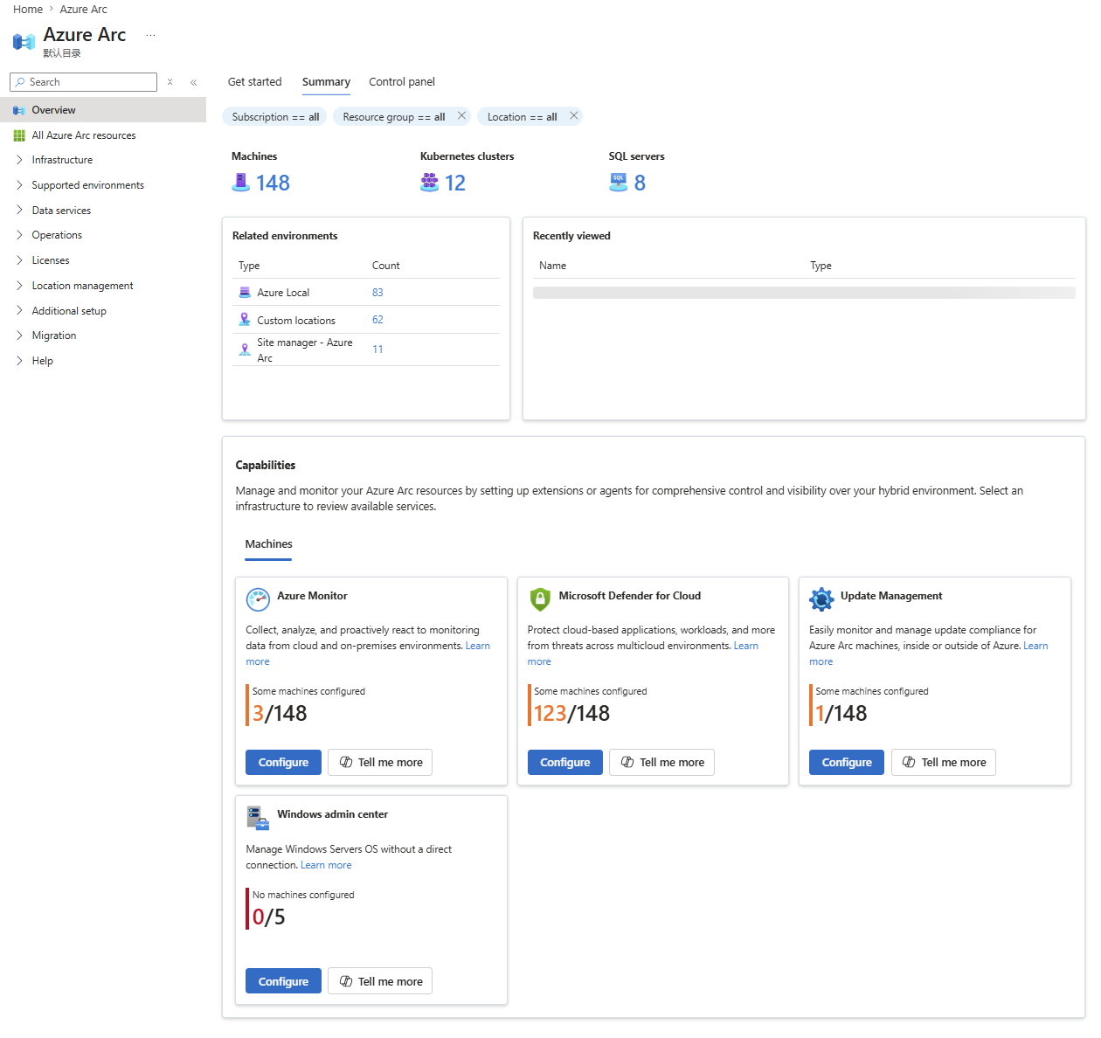1101x1038 pixels.
Task: Configure Microsoft Defender for Cloud
Action: point(565,763)
